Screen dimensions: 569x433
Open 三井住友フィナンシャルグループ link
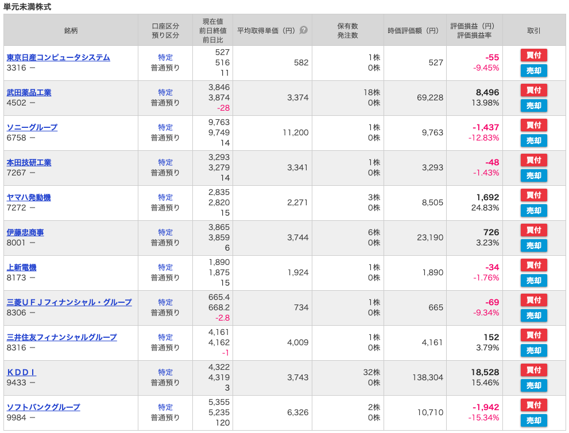61,337
